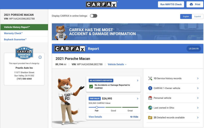Image resolution: width=204 pixels, height=128 pixels.
Task: Click the $26,995 price value
Action: pos(107,98)
